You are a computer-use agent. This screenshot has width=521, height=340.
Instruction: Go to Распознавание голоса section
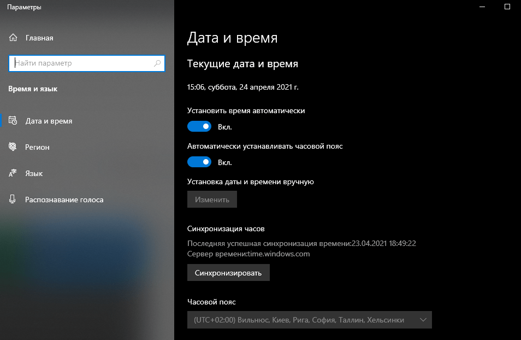tap(64, 200)
